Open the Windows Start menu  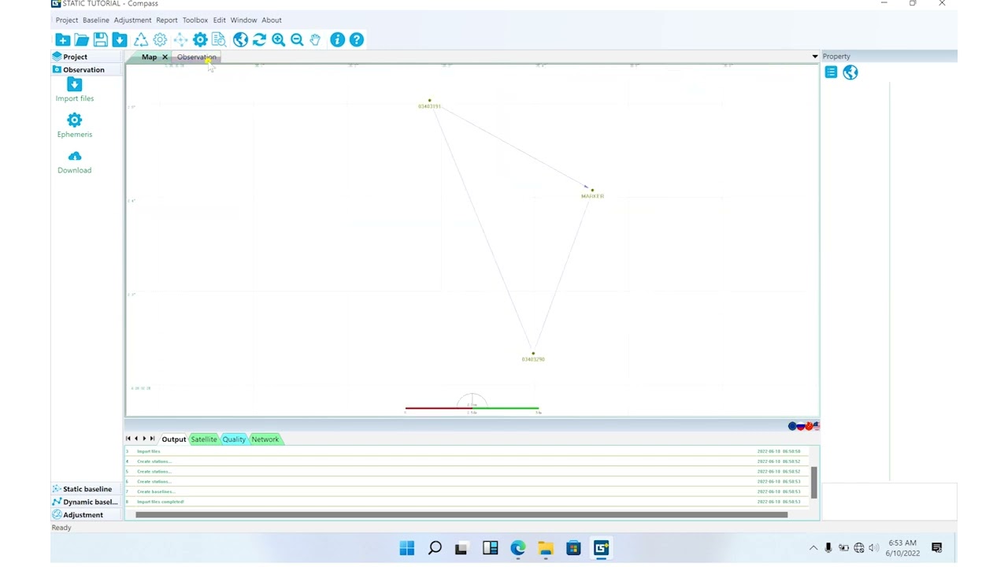[x=407, y=548]
